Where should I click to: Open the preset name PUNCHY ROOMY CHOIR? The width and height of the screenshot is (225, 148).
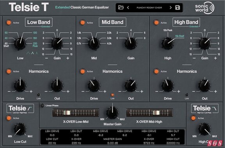point(149,7)
